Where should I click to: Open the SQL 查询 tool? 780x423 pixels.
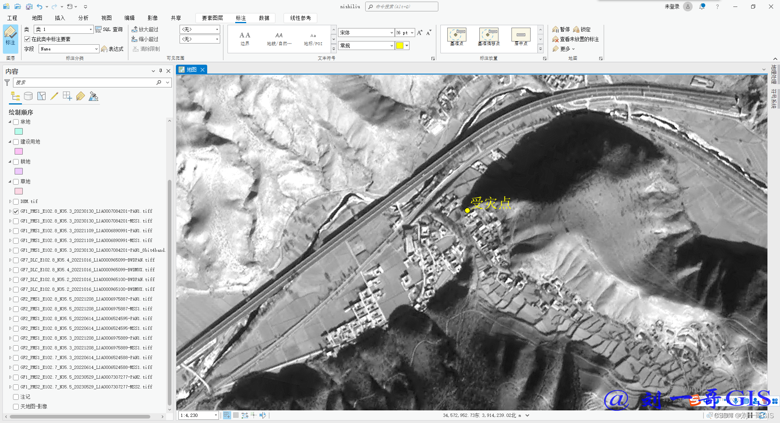pyautogui.click(x=109, y=29)
